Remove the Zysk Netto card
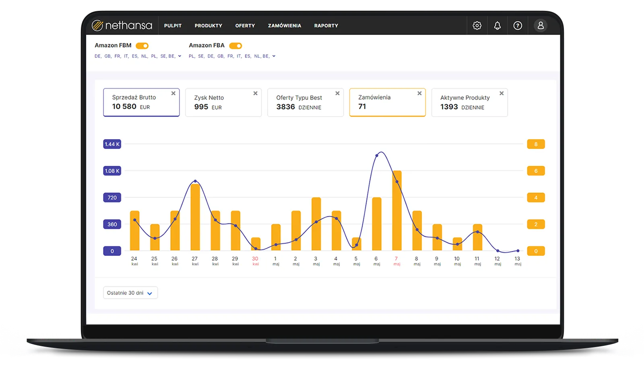Image resolution: width=644 pixels, height=368 pixels. click(x=256, y=93)
